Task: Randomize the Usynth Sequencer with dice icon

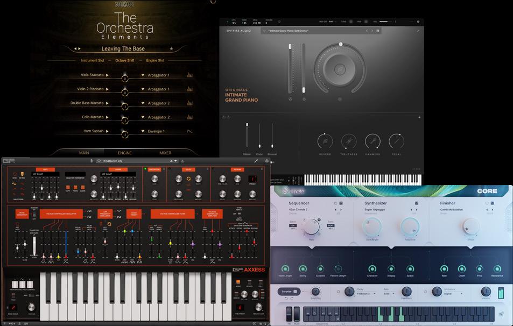Action: click(341, 203)
